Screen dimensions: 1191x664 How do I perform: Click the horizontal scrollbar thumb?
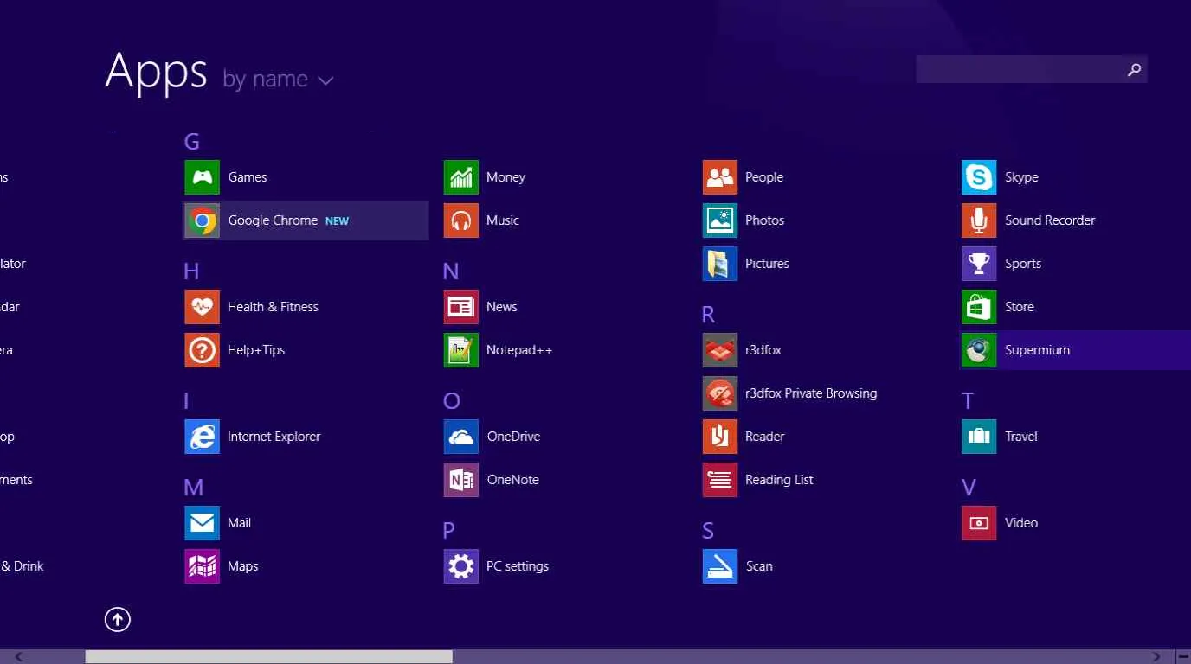[268, 657]
